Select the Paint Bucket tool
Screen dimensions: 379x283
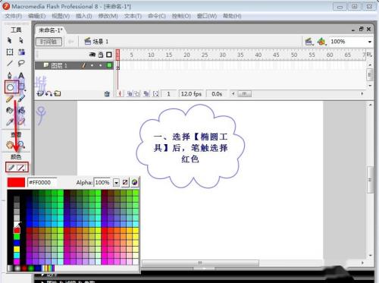pyautogui.click(x=22, y=110)
